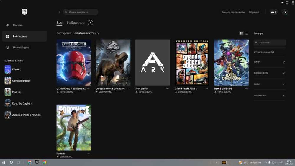The width and height of the screenshot is (295, 166).
Task: Expand the Виды filter
Action: (269, 84)
